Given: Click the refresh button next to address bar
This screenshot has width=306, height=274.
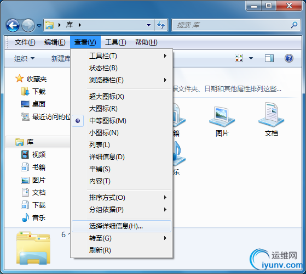Looking at the screenshot, I should (161, 25).
